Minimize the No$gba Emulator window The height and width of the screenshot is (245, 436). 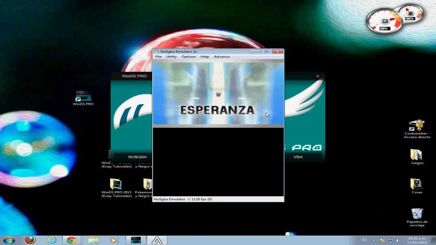pyautogui.click(x=255, y=52)
